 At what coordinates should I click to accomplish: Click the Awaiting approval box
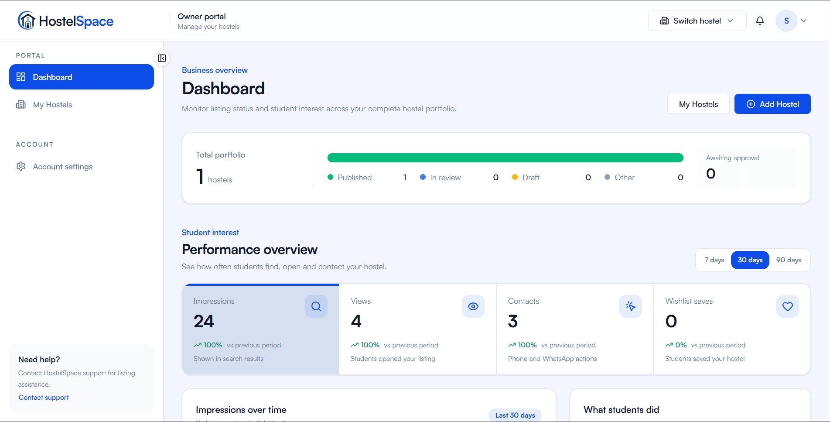747,168
